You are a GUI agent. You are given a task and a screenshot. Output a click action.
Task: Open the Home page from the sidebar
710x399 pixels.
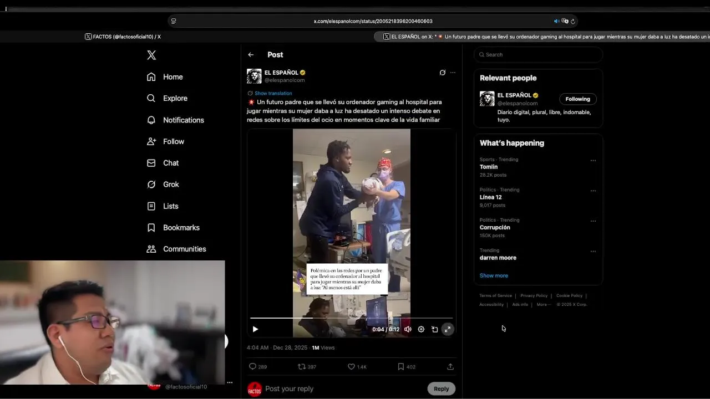pyautogui.click(x=165, y=77)
